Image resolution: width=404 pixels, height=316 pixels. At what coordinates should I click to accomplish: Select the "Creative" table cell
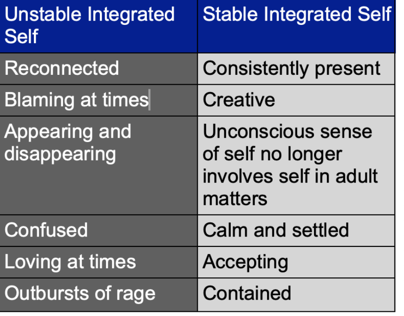point(297,100)
